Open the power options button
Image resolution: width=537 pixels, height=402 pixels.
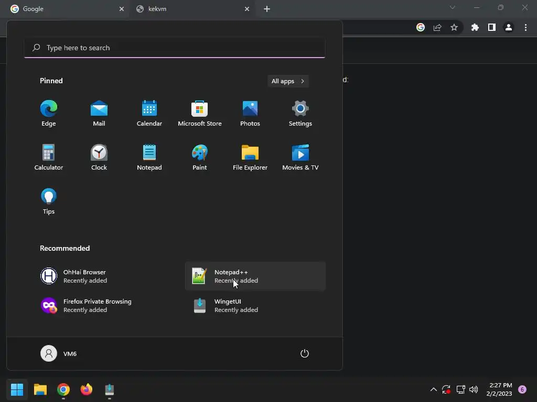305,353
